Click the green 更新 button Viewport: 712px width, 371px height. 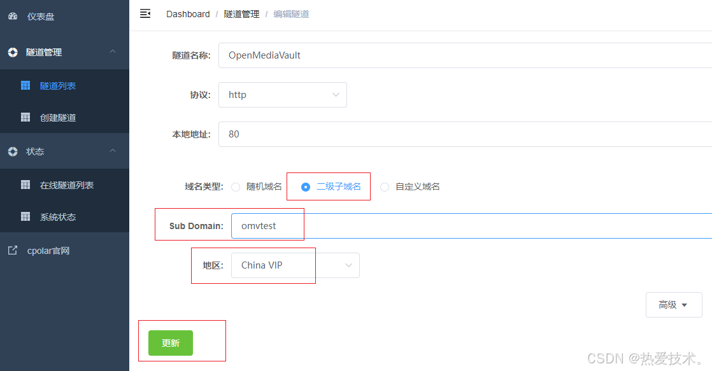[x=171, y=343]
